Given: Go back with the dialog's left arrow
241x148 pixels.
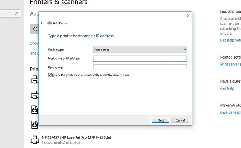Looking at the screenshot, I should pyautogui.click(x=42, y=23).
